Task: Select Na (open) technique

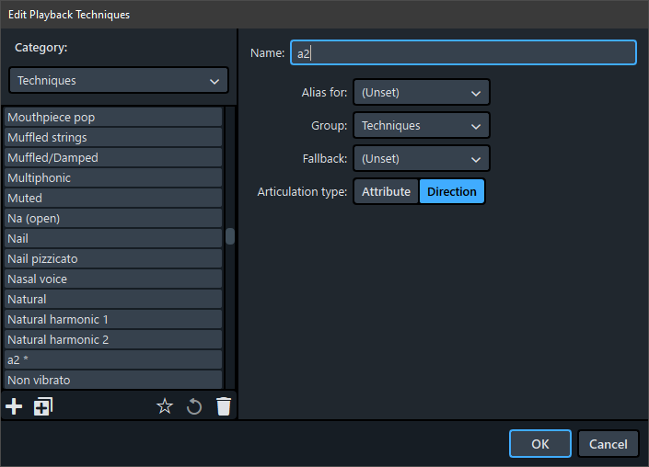Action: (x=113, y=219)
